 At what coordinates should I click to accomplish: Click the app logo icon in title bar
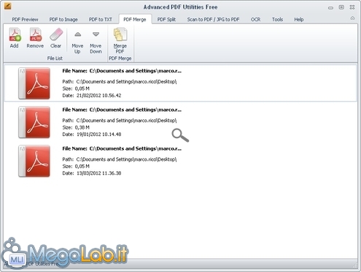click(x=7, y=6)
